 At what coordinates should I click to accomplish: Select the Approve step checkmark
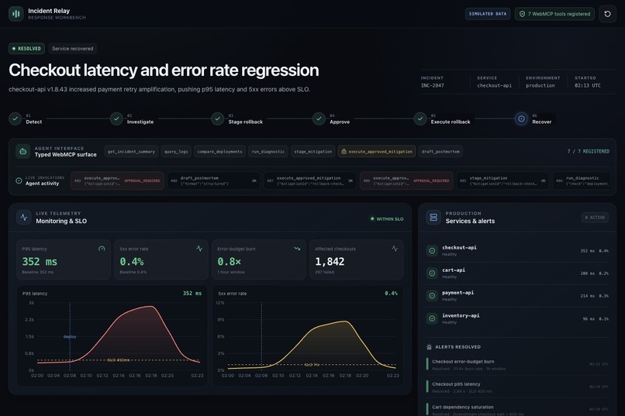click(319, 119)
